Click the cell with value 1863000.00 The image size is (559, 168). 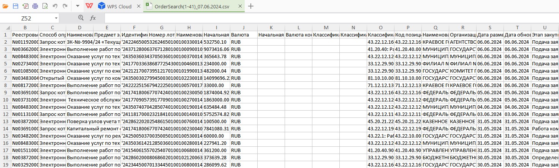(216, 100)
